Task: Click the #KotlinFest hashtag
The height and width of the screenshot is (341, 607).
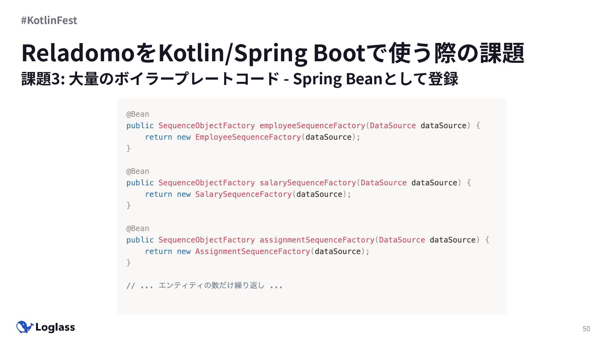Action: (49, 20)
